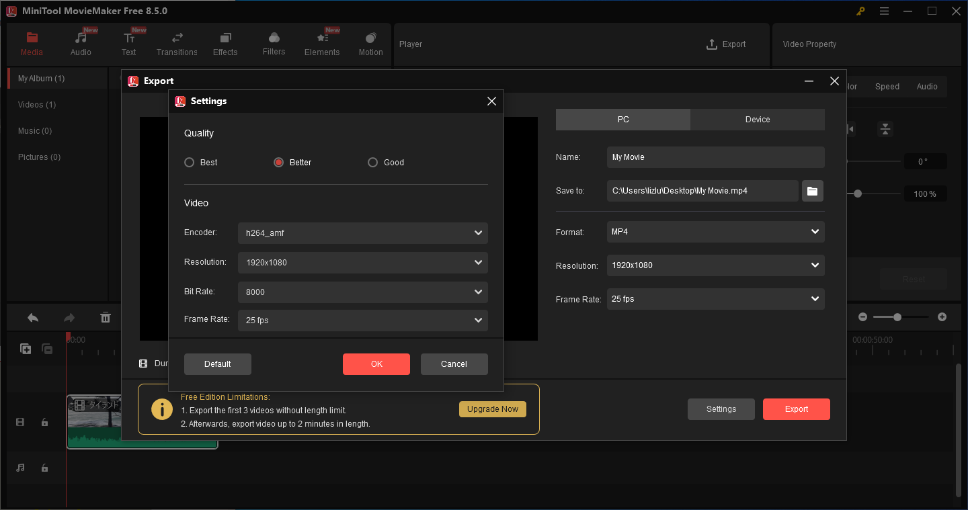Click the My Movie name input field
Image resolution: width=968 pixels, height=510 pixels.
coord(715,157)
